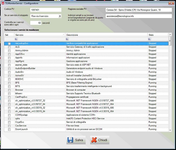This screenshot has width=176, height=150.
Task: Sort by the Stato column header
Action: tap(157, 35)
